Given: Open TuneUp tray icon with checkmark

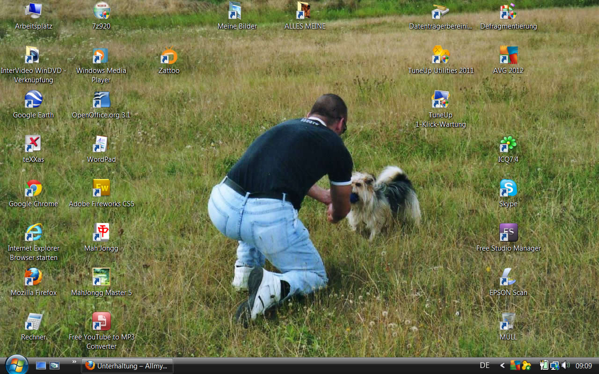Looking at the screenshot, I should pos(526,365).
